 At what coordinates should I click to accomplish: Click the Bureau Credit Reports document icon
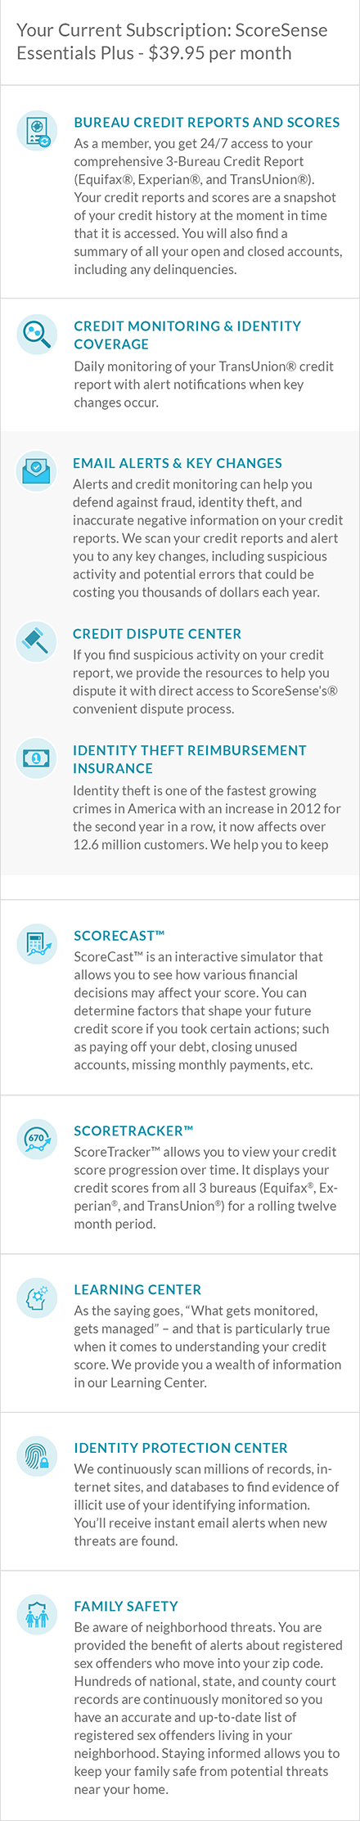37,130
